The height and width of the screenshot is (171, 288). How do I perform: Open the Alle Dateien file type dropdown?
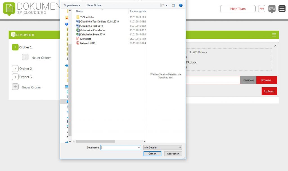coord(163,147)
